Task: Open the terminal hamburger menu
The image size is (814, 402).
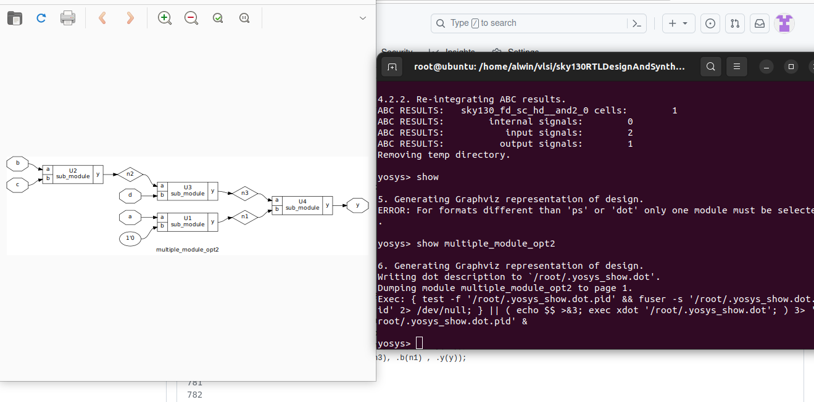Action: (x=736, y=66)
